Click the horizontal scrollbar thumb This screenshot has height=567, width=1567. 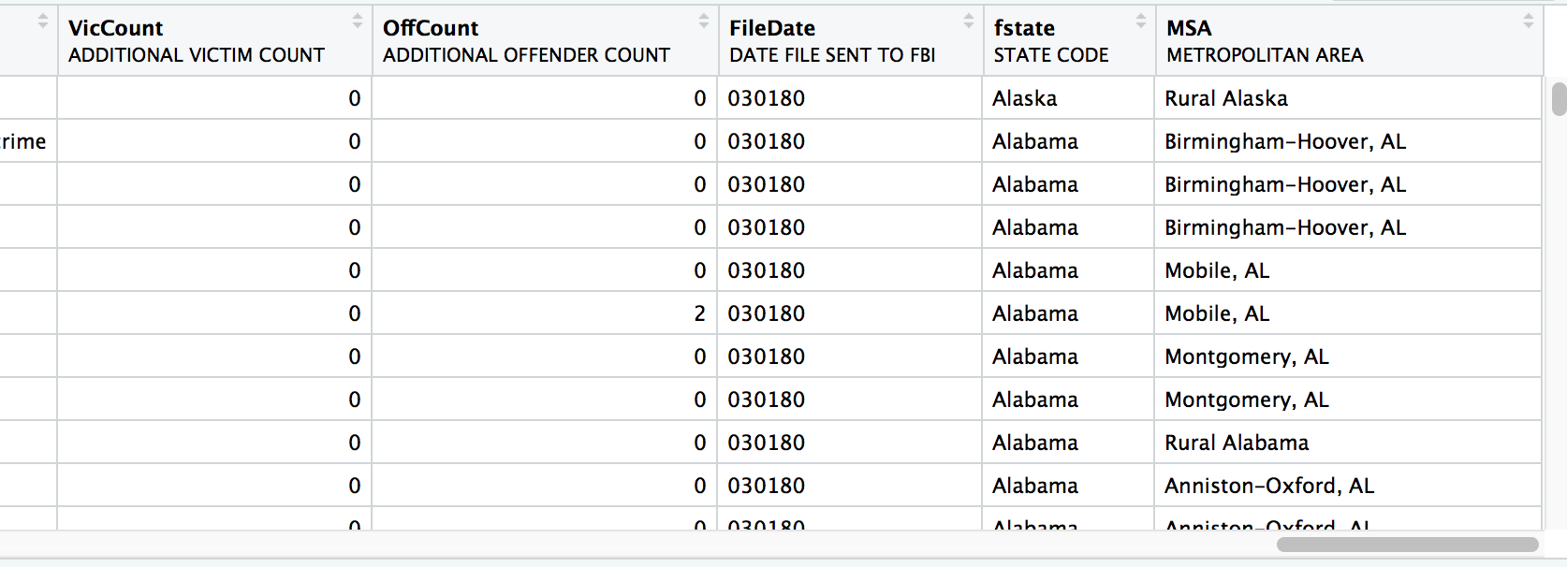(1407, 545)
